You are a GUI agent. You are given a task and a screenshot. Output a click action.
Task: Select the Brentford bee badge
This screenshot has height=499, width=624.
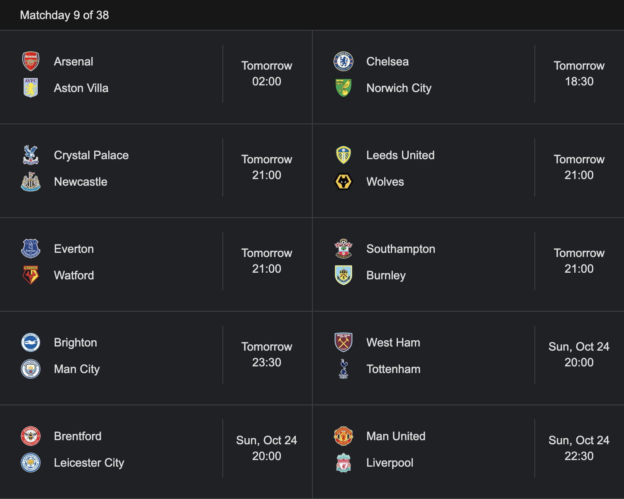pos(31,436)
